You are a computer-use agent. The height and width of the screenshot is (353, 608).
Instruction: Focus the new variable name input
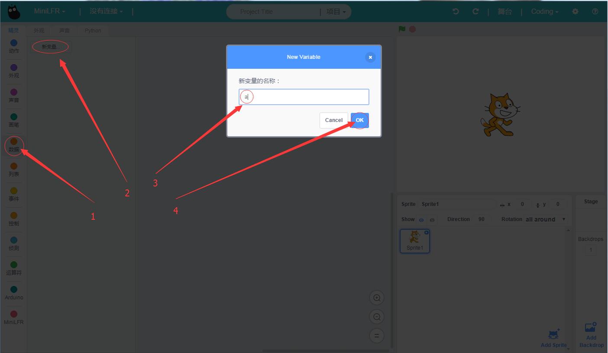pos(304,97)
